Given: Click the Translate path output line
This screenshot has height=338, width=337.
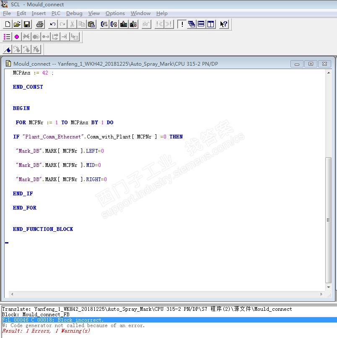Looking at the screenshot, I should pos(147,309).
